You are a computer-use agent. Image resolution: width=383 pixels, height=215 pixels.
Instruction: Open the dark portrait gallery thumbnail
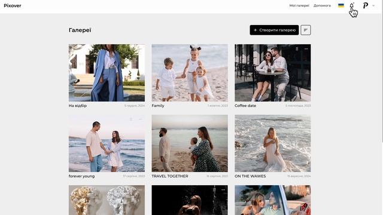point(190,200)
